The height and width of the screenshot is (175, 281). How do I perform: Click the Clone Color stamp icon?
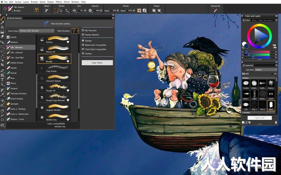coord(274,46)
